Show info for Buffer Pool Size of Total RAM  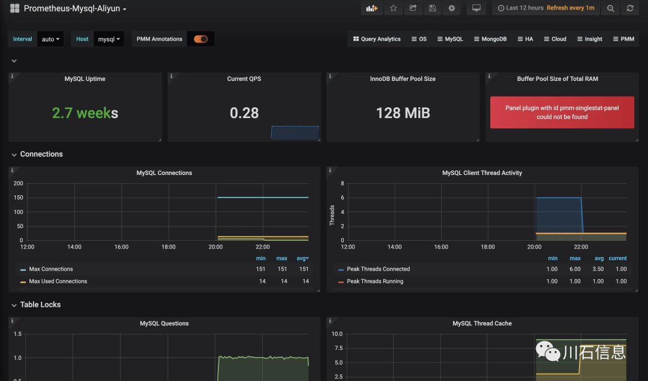pos(489,76)
